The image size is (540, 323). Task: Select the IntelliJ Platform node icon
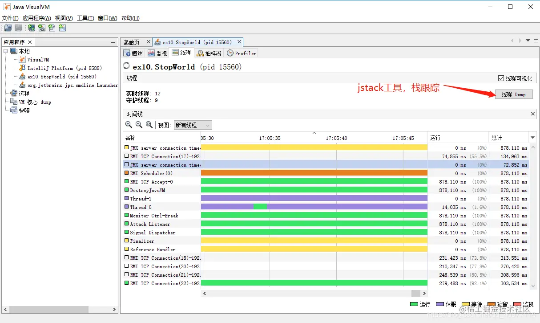tap(23, 68)
